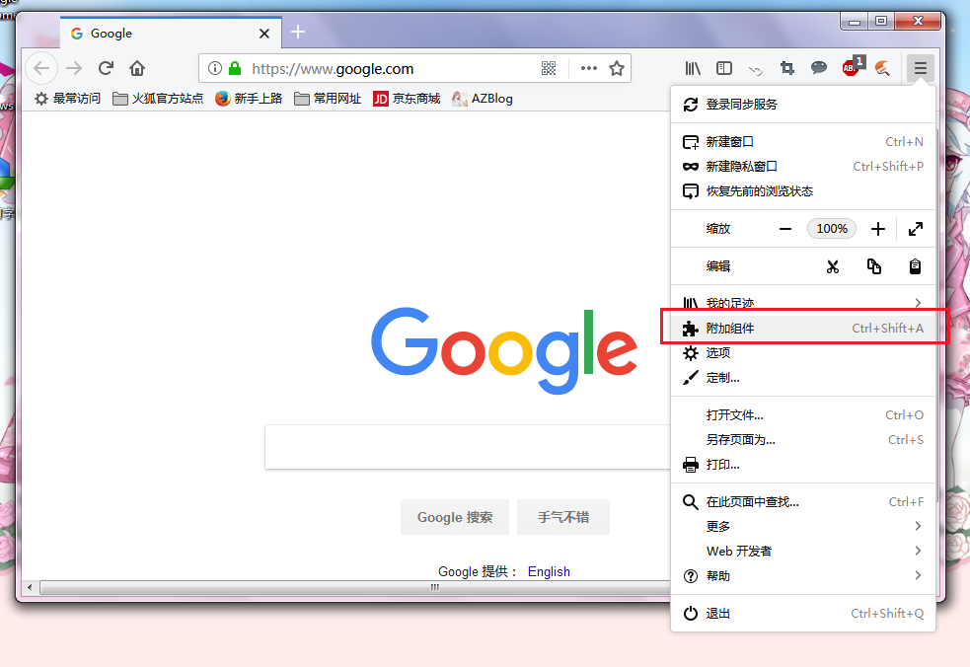This screenshot has height=667, width=970.
Task: Open 火狐官方站点 bookmarks folder
Action: coord(158,99)
